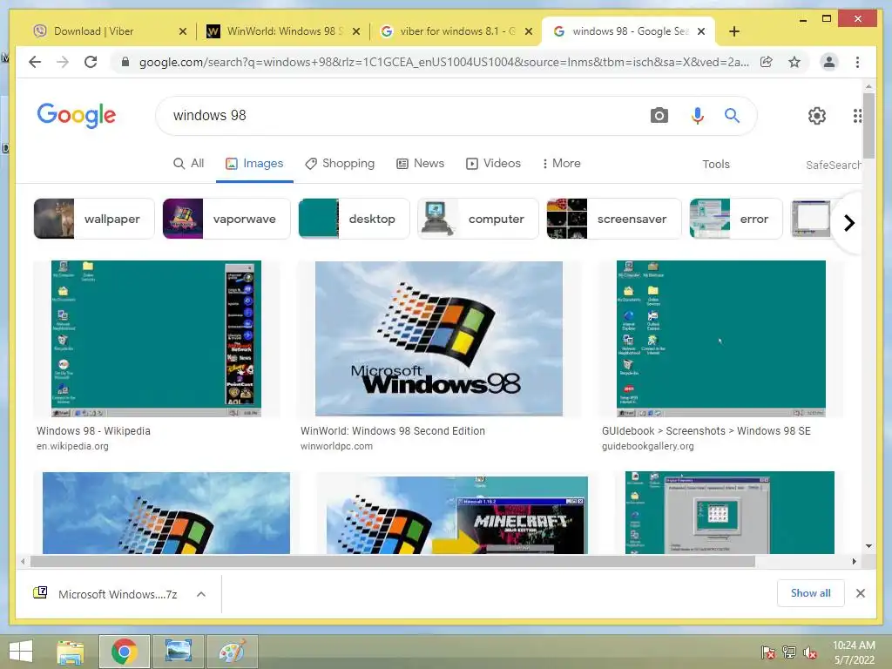Open WinWorld: Windows 98 Second Edition link
The width and height of the screenshot is (892, 669).
pos(393,430)
